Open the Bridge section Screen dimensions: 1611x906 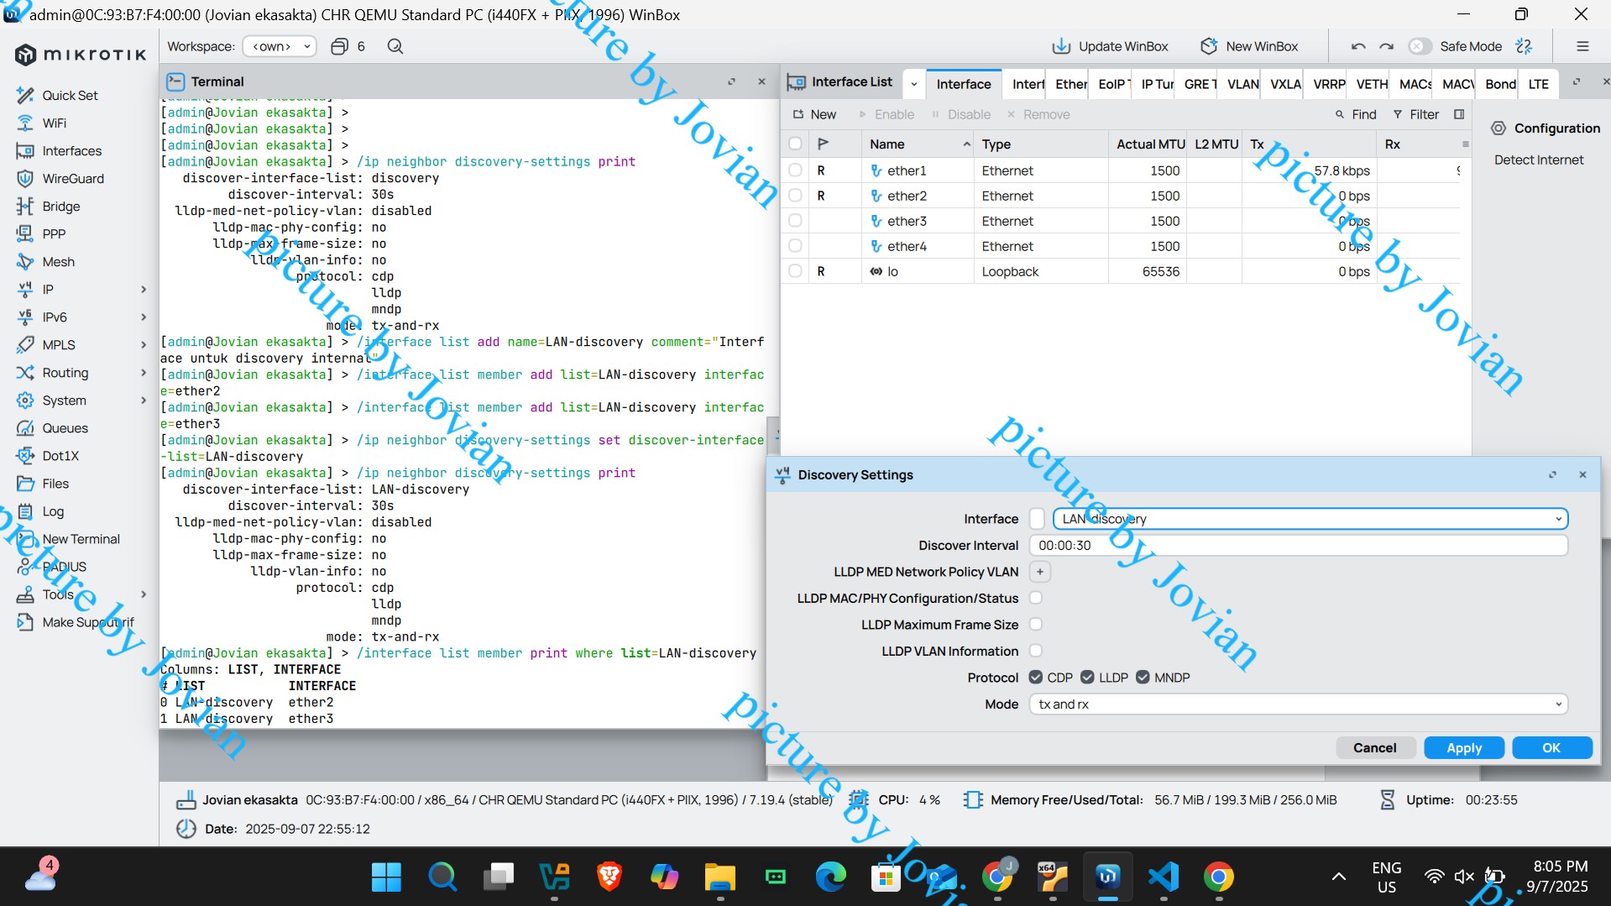[61, 206]
